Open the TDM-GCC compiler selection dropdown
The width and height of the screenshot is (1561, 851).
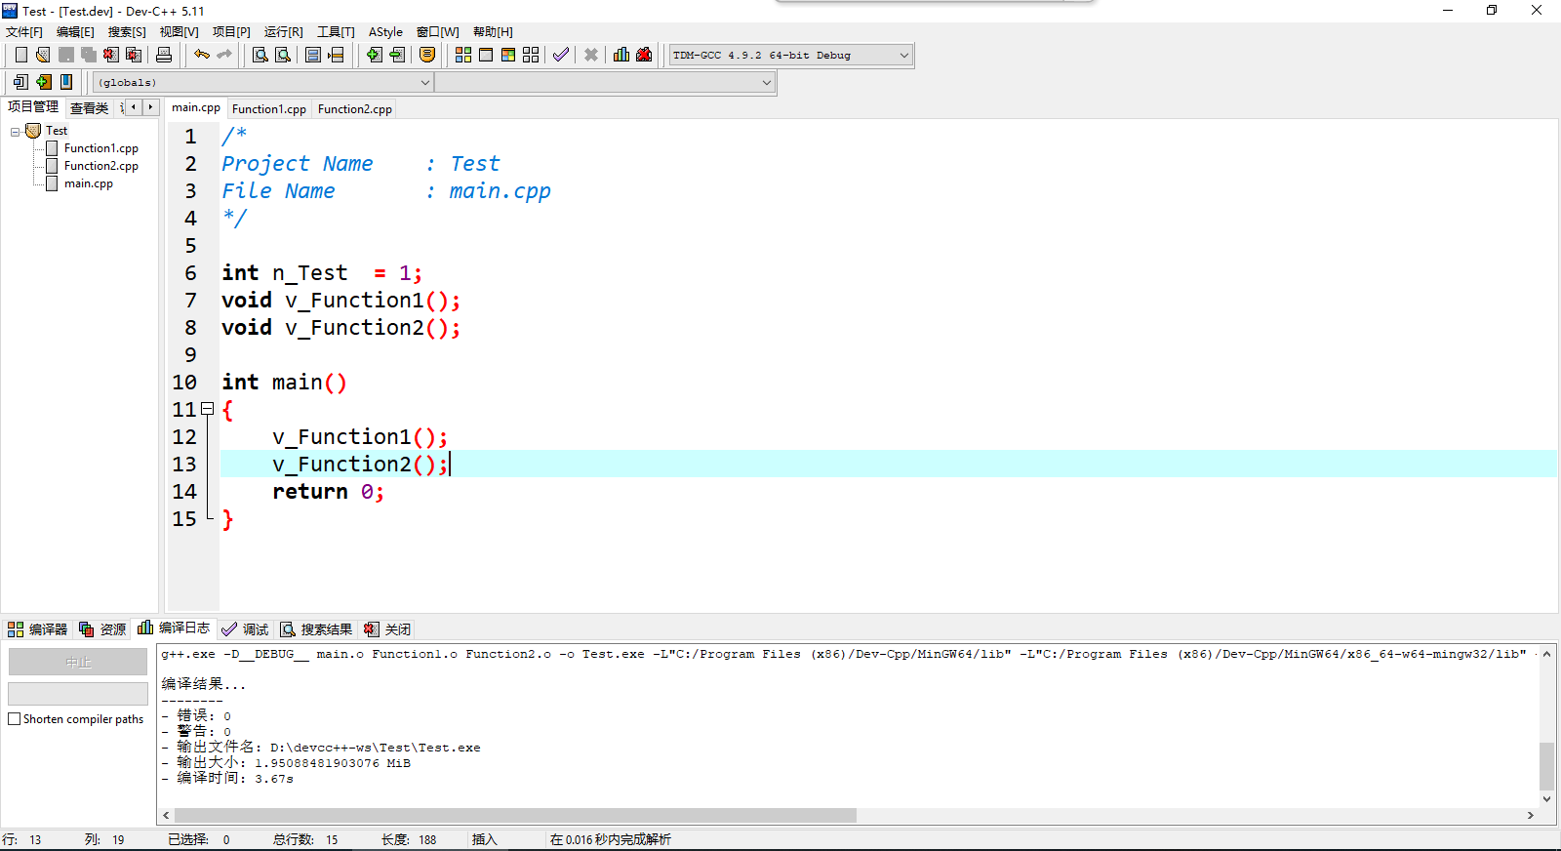[903, 56]
